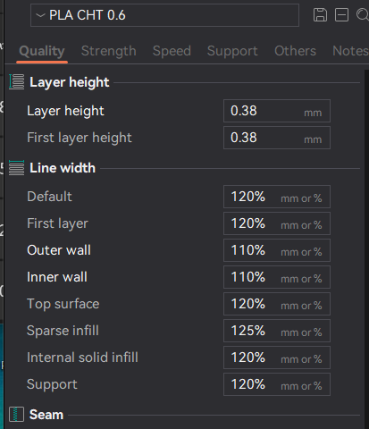Open the Support tab

tap(232, 51)
